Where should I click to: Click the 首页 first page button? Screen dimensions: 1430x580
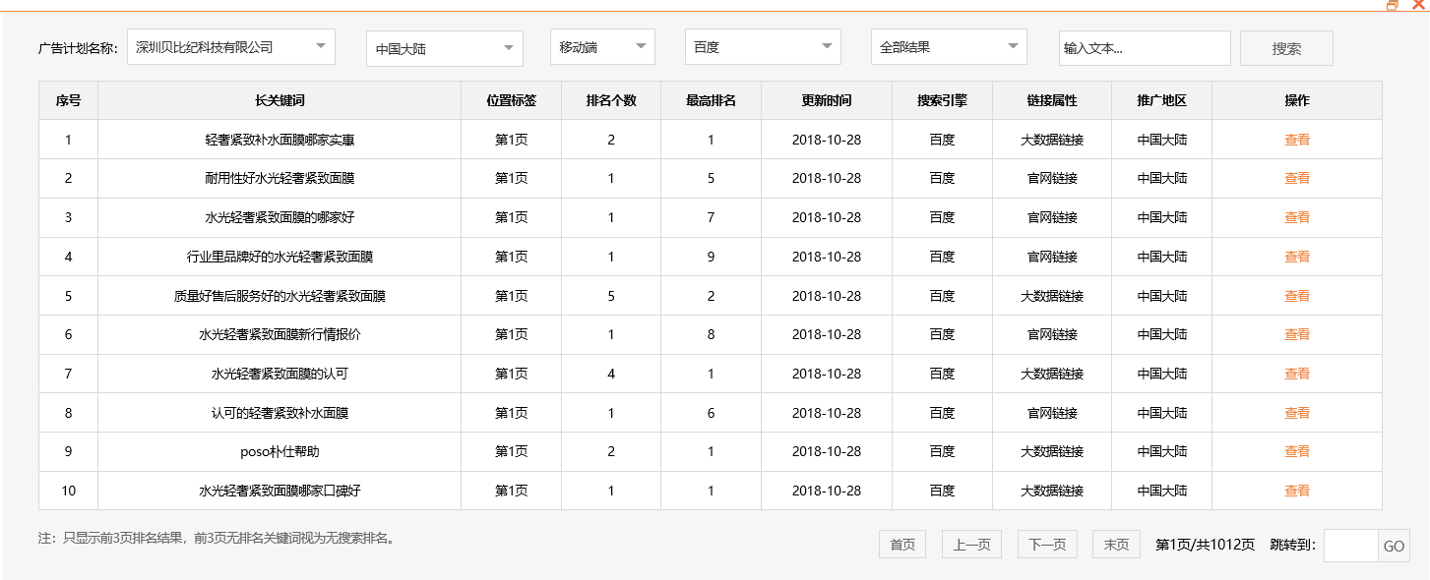click(x=902, y=544)
